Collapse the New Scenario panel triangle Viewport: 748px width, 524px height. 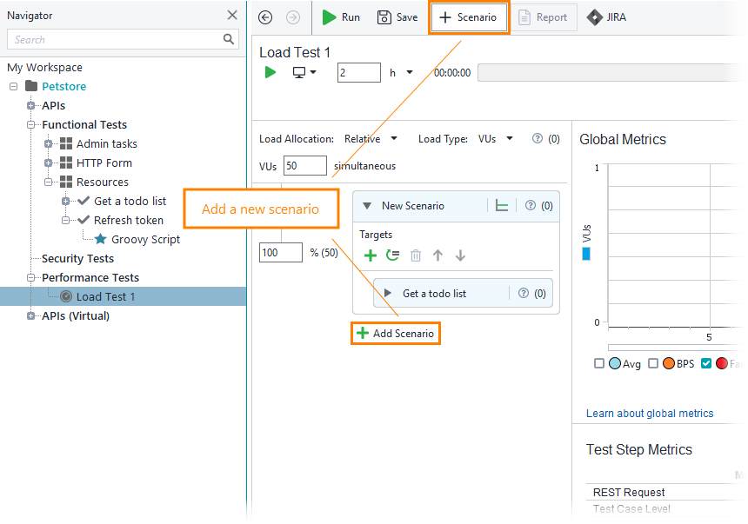(368, 207)
